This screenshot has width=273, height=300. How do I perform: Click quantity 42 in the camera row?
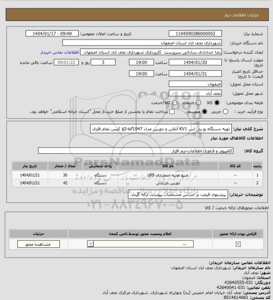[x=65, y=183]
